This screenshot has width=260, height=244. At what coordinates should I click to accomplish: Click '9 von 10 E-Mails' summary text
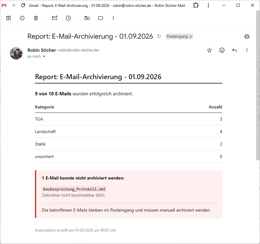53,94
